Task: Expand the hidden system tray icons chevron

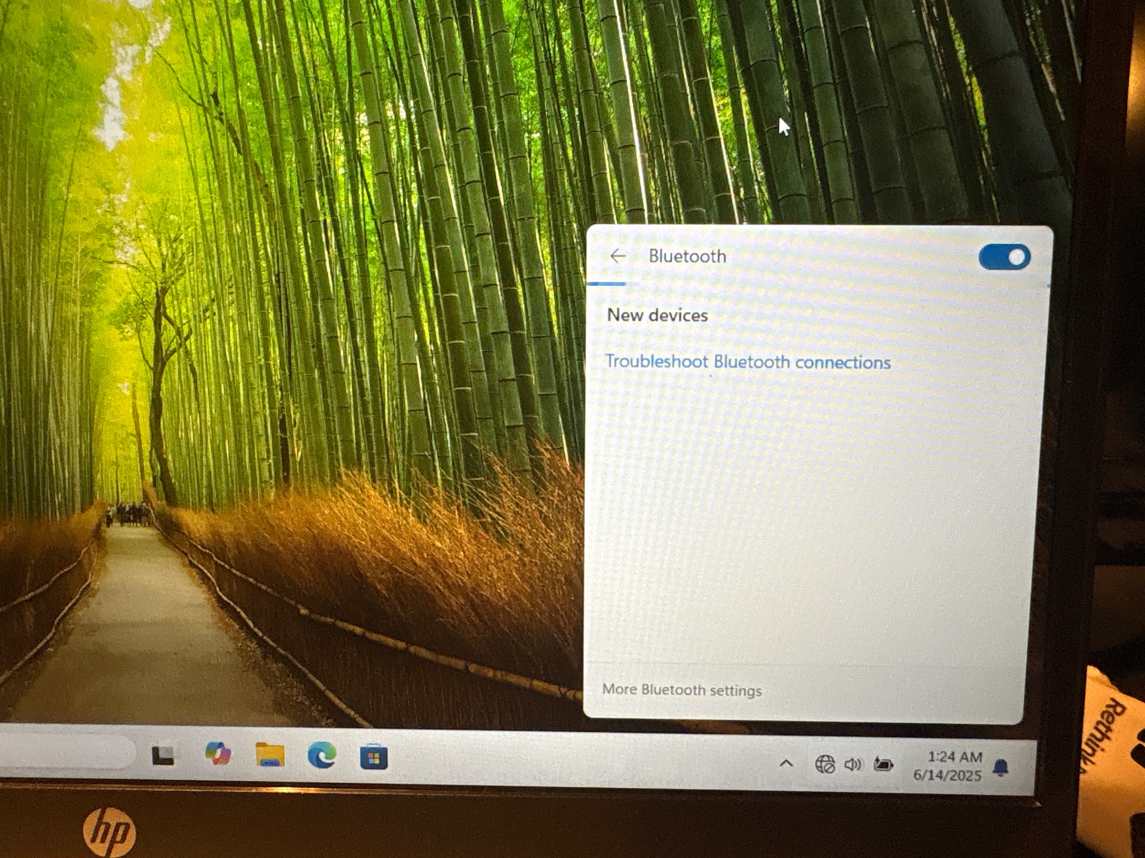Action: coord(786,763)
